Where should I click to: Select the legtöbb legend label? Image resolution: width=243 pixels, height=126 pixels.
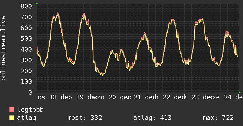[30, 110]
